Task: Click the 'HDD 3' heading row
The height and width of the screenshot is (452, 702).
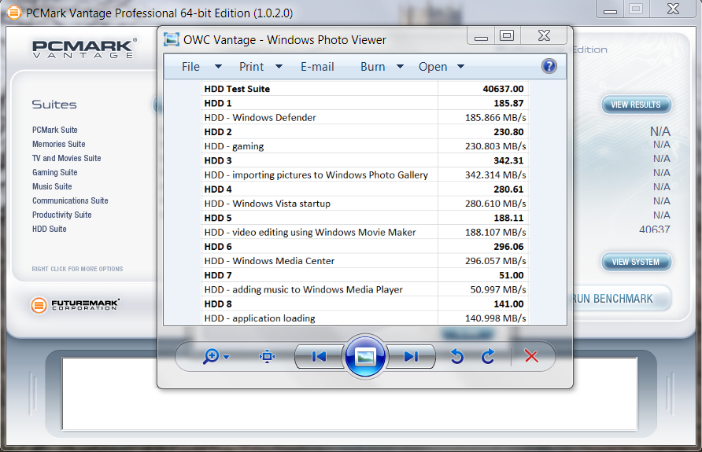Action: 365,160
